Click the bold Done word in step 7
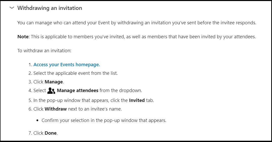This screenshot has width=272, height=142. point(51,133)
